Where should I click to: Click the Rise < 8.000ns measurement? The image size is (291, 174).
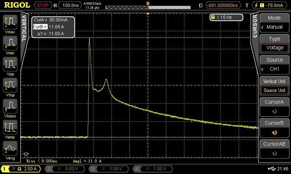pos(42,161)
